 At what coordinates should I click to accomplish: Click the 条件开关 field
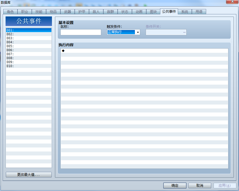(166, 32)
